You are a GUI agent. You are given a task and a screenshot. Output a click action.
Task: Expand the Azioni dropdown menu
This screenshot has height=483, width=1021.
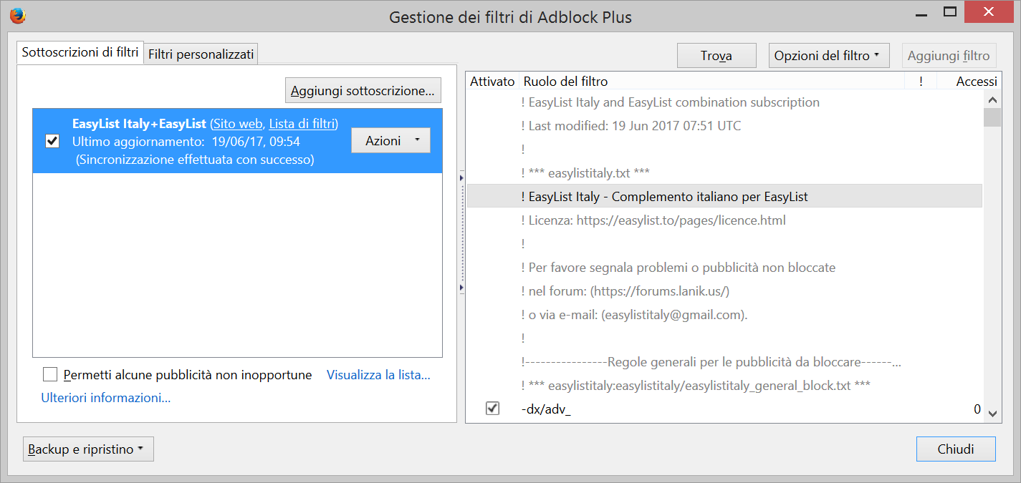tap(390, 140)
